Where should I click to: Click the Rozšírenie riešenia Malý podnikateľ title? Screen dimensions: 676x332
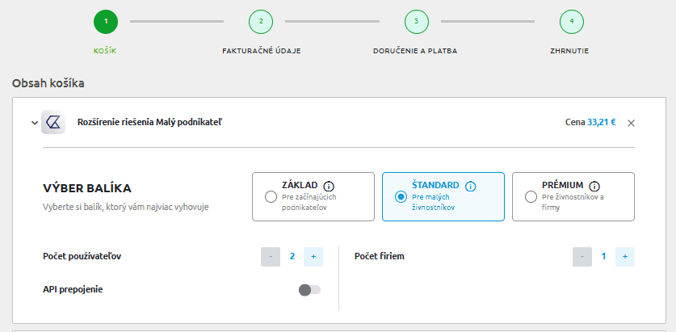149,123
